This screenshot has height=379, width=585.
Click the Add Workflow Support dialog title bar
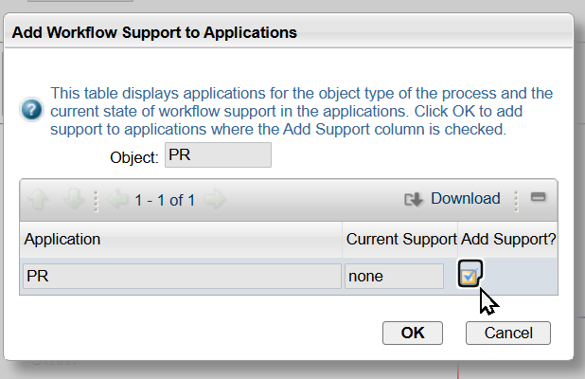[284, 33]
